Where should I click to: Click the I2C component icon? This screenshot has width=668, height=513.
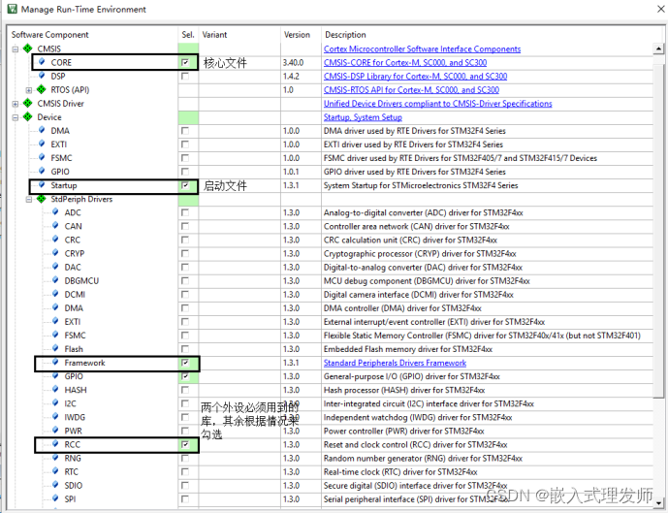tap(55, 402)
